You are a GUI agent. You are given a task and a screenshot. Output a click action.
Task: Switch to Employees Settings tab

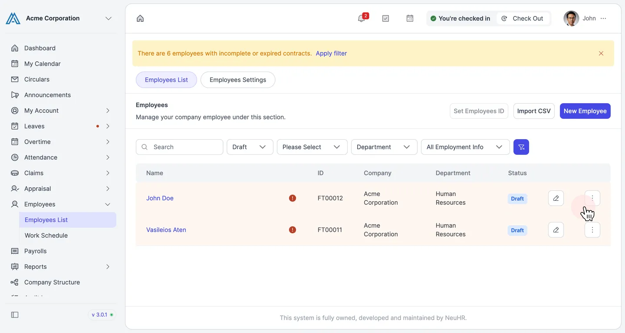pyautogui.click(x=238, y=80)
